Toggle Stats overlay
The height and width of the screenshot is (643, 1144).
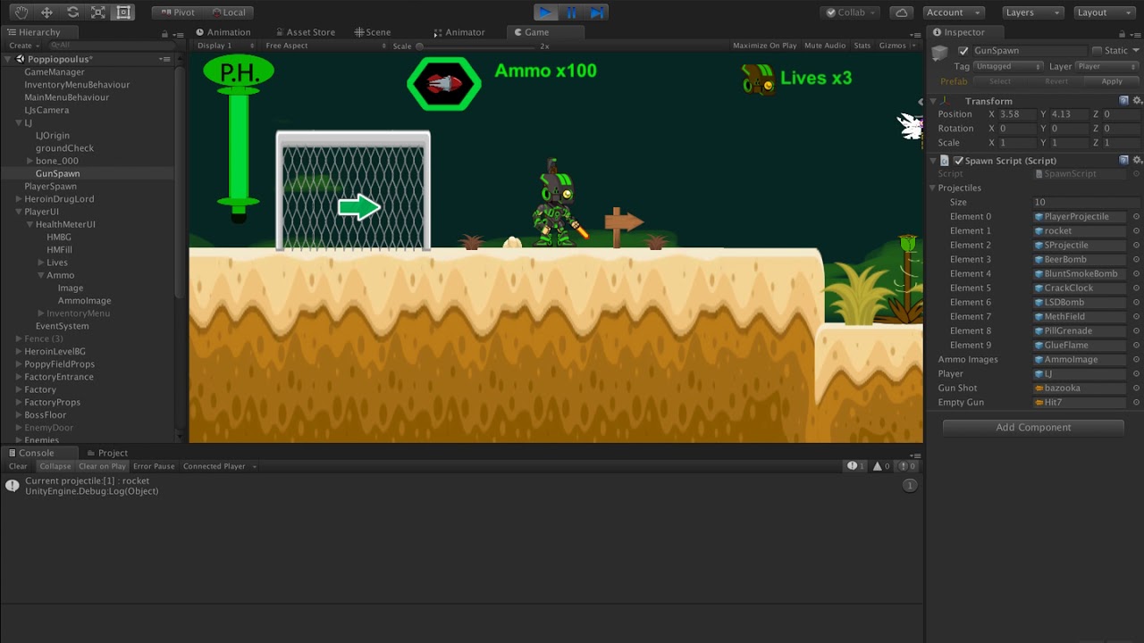point(862,46)
